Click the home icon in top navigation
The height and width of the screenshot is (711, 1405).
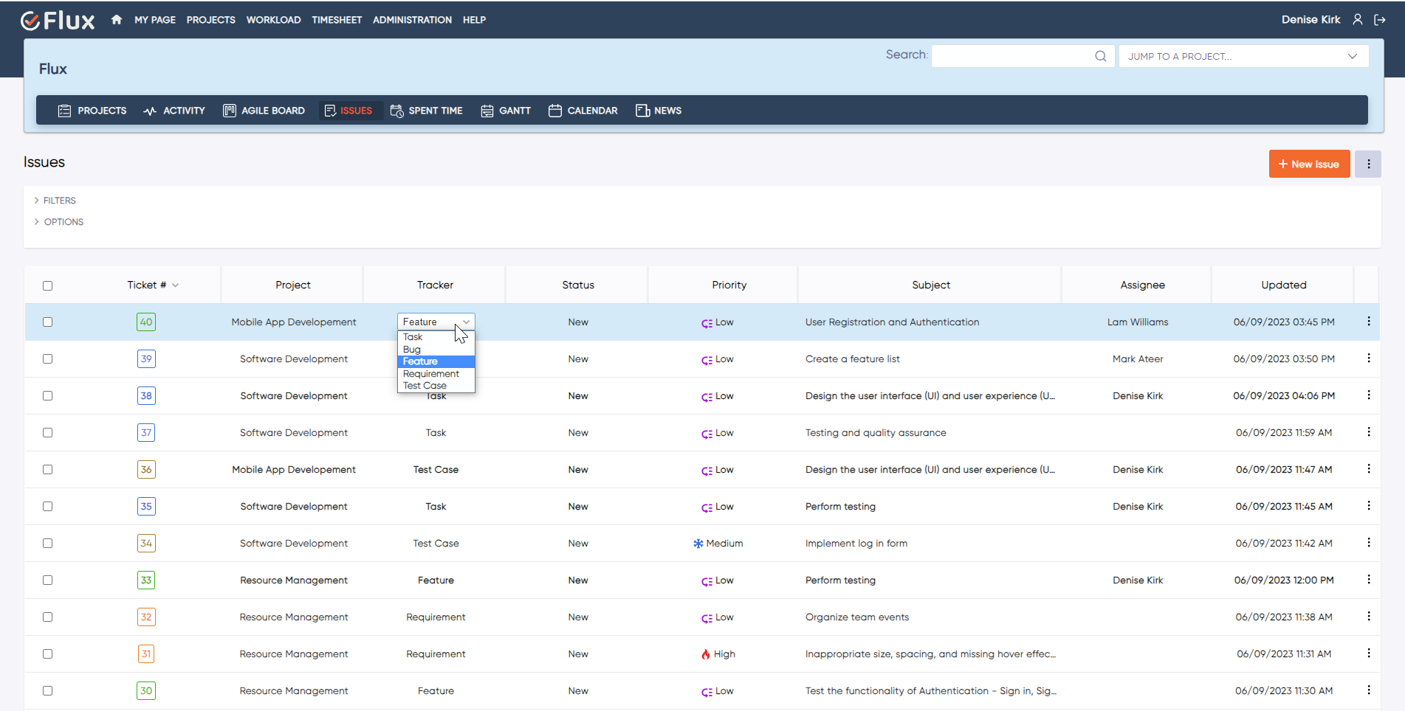[x=116, y=20]
